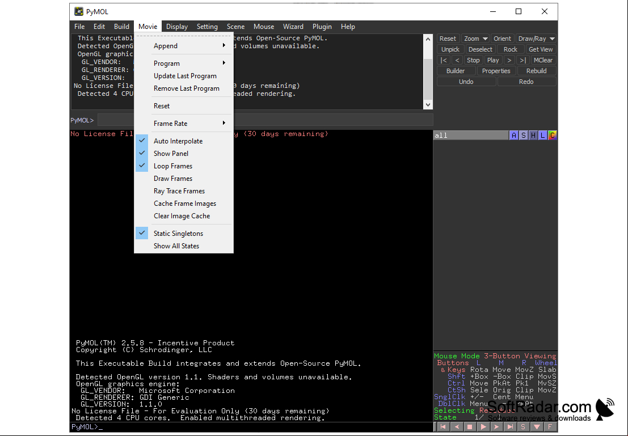Click the Rebuild button
This screenshot has height=436, width=628.
pos(536,71)
